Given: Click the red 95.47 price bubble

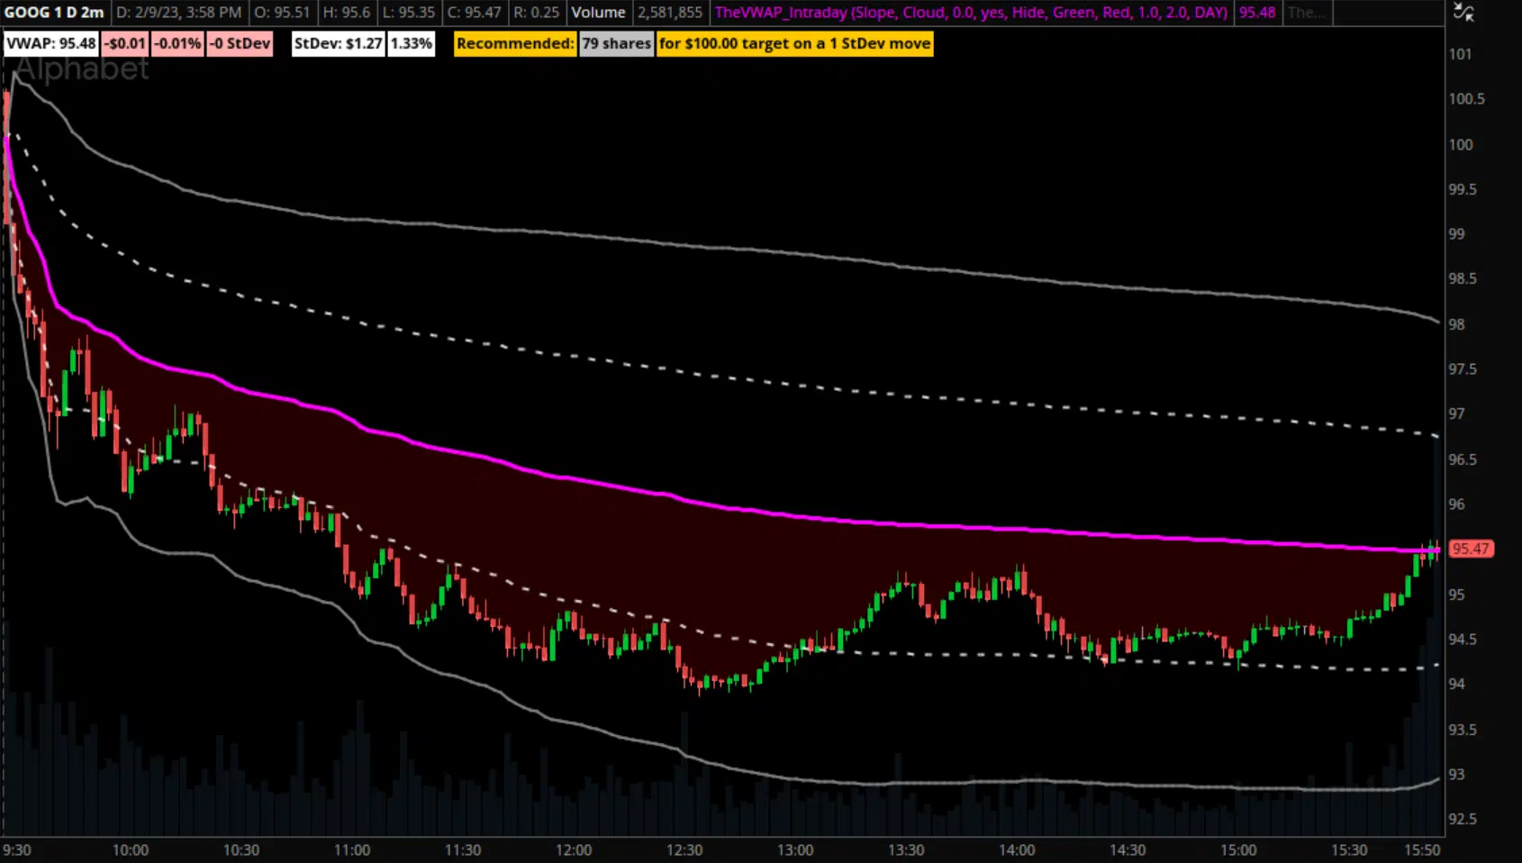Looking at the screenshot, I should click(1472, 549).
